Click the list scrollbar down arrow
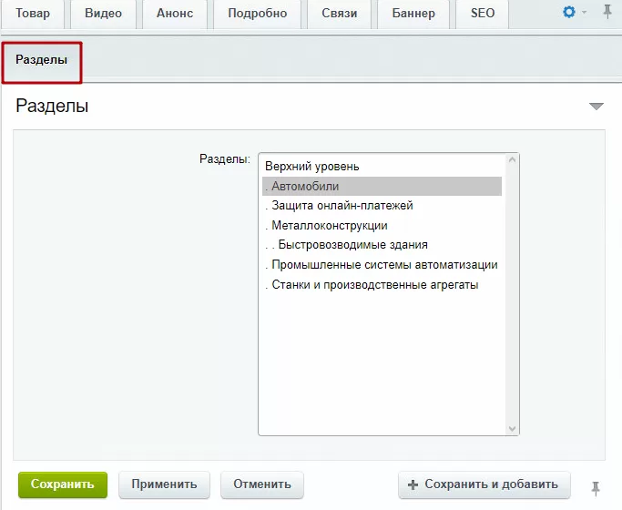The image size is (622, 510). (x=512, y=429)
